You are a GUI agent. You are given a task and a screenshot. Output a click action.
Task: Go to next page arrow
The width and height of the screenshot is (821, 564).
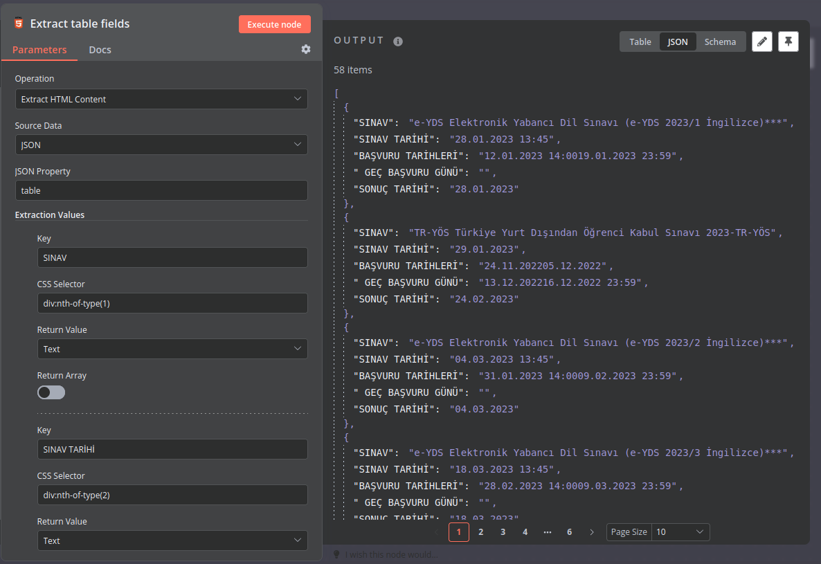tap(591, 532)
